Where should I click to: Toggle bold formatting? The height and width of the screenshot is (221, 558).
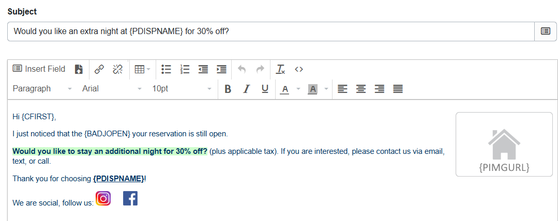point(228,89)
